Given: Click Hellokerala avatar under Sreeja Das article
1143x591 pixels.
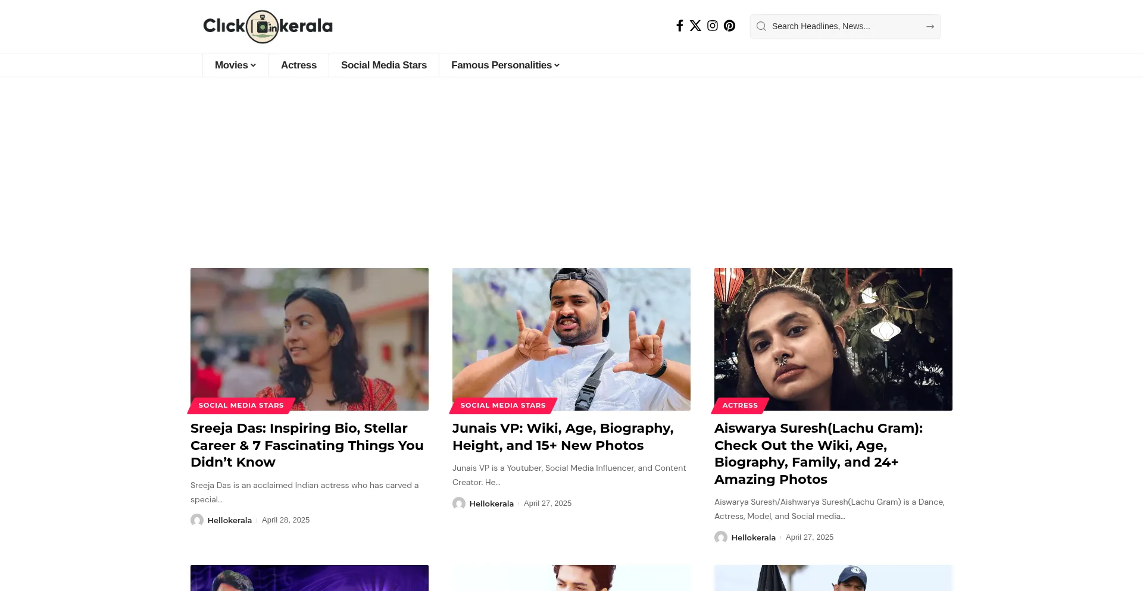Looking at the screenshot, I should click(197, 520).
